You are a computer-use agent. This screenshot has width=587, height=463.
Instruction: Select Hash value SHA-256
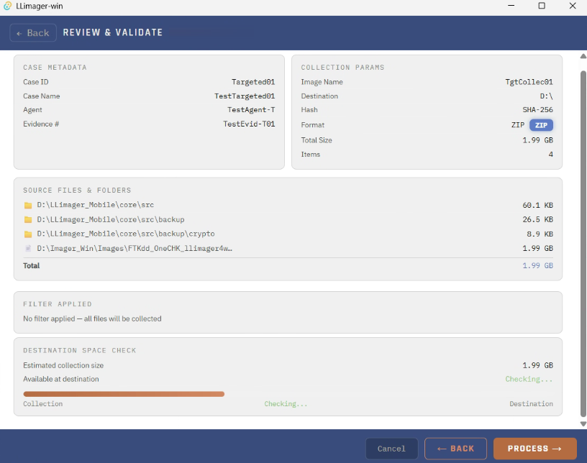pyautogui.click(x=537, y=110)
